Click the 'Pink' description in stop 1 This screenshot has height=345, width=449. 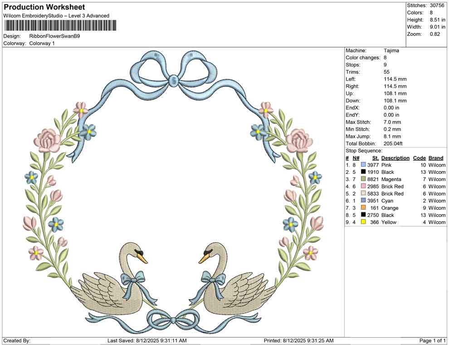[x=386, y=165]
